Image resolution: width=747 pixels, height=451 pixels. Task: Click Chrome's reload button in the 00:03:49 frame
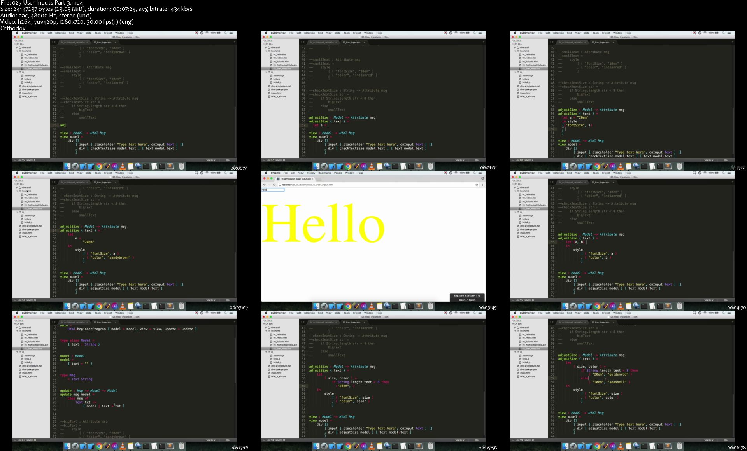[274, 185]
